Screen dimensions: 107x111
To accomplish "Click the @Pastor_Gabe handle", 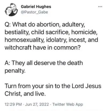I will pyautogui.click(x=34, y=12).
